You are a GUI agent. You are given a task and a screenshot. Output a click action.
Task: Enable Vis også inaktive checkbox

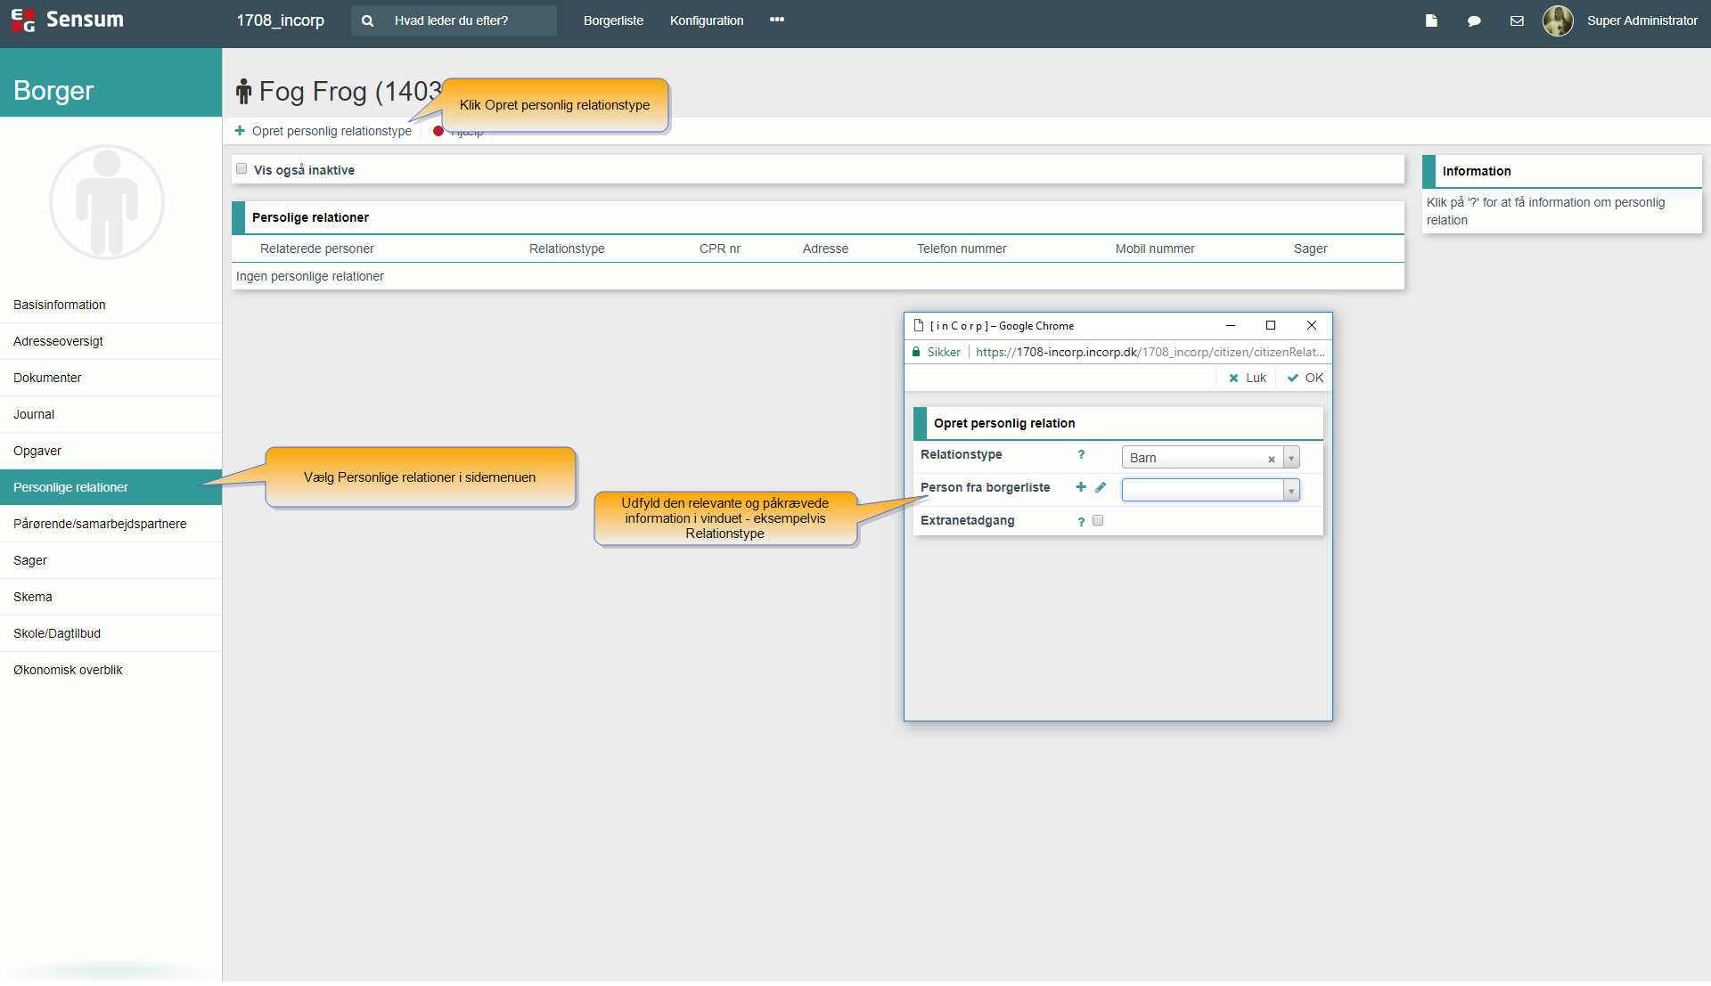tap(242, 168)
